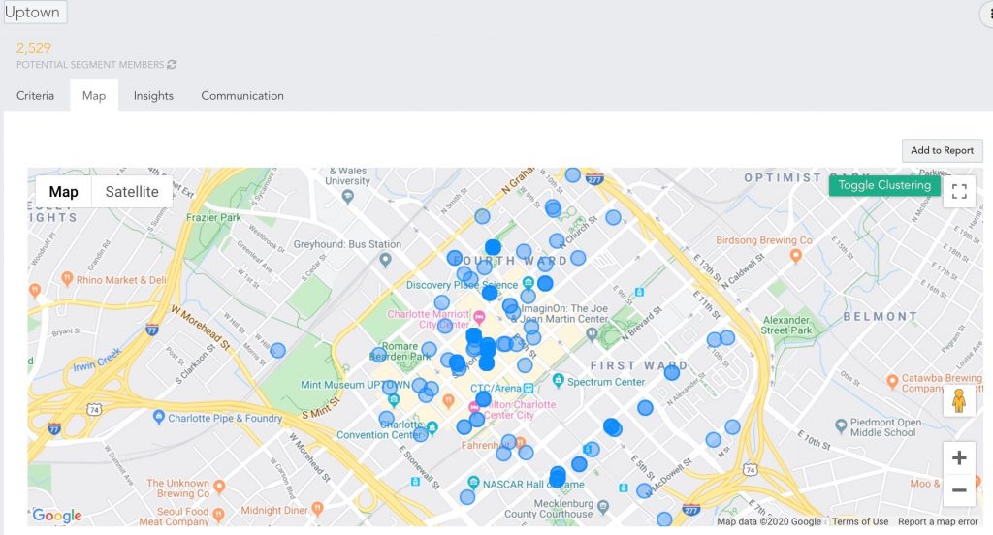Screen dimensions: 993x535
Task: Zoom out on the map
Action: (x=959, y=490)
